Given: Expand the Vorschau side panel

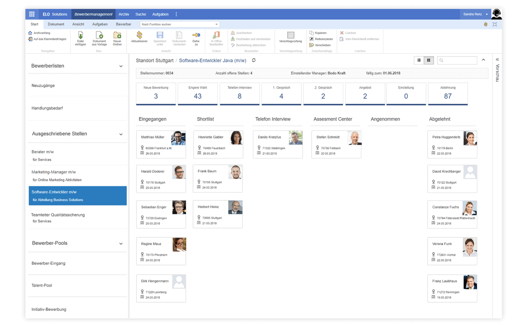Looking at the screenshot, I should (x=497, y=60).
